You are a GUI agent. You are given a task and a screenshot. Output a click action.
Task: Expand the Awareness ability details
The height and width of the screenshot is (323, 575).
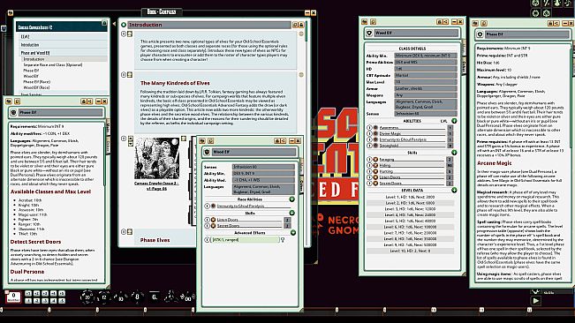[369, 128]
